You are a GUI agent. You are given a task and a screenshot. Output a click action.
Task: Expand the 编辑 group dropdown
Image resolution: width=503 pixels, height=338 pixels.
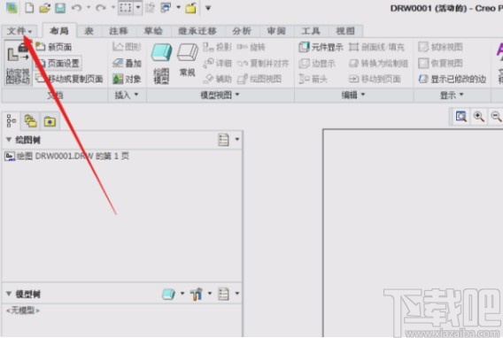(x=353, y=95)
